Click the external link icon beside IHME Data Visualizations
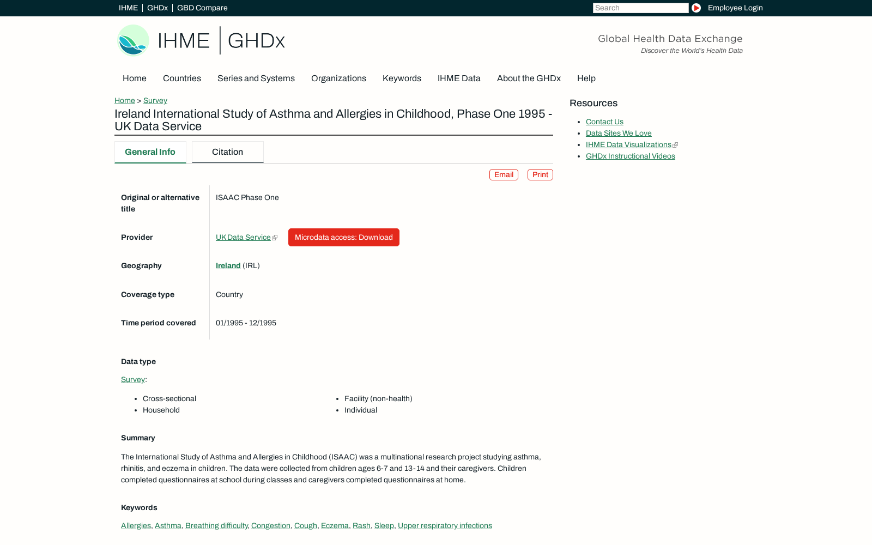This screenshot has width=872, height=545. pyautogui.click(x=675, y=145)
